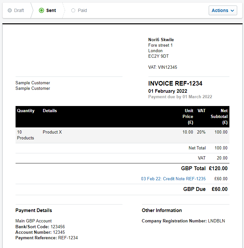Click the GBP Due £60.00 amount
Viewport: 244px width, 248px height.
pos(219,189)
